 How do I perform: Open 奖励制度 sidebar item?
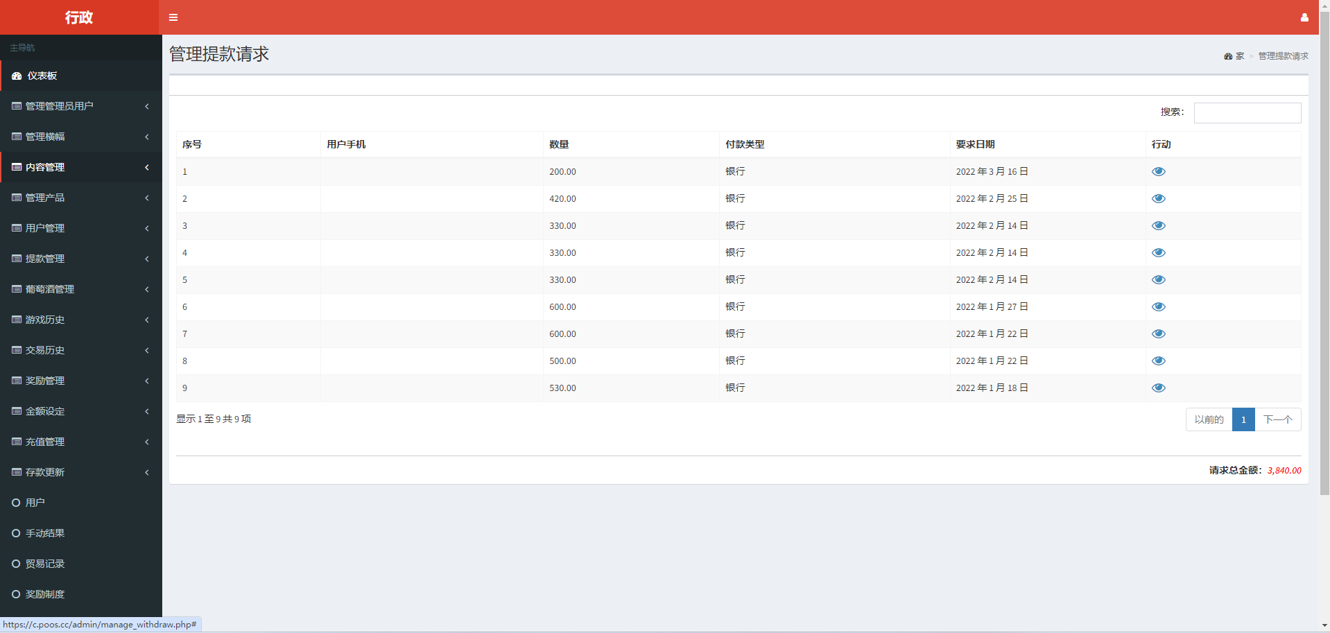pos(81,594)
